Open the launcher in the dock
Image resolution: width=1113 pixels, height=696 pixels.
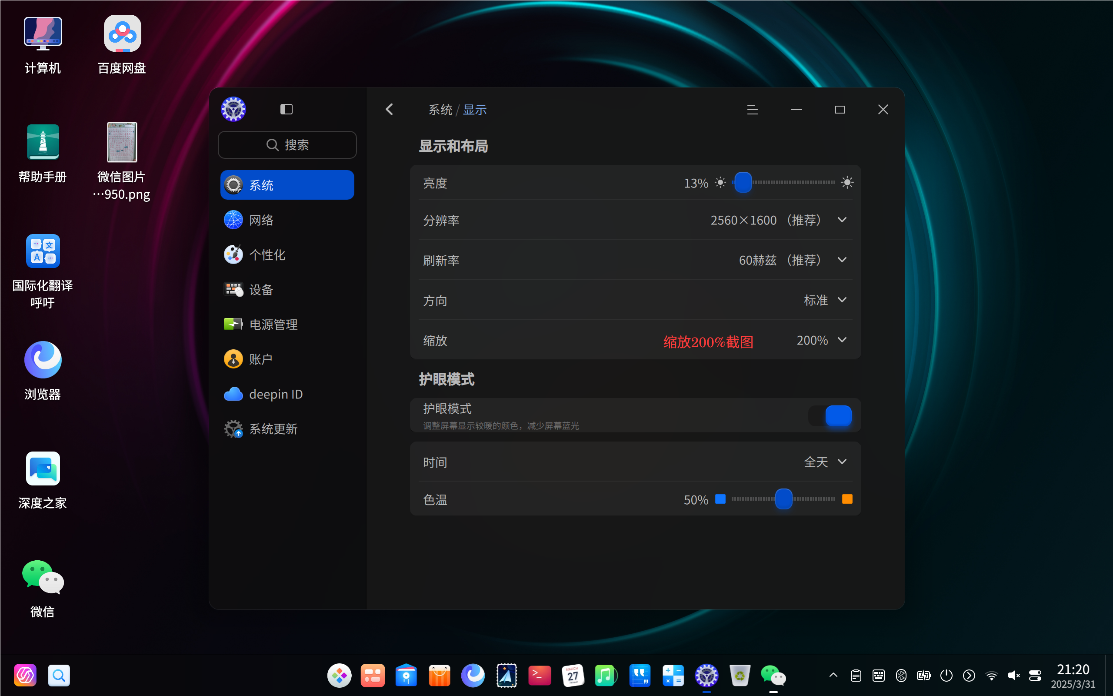point(340,675)
